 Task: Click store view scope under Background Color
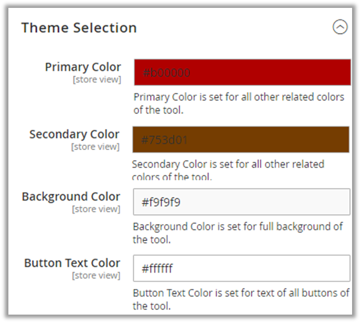[96, 209]
